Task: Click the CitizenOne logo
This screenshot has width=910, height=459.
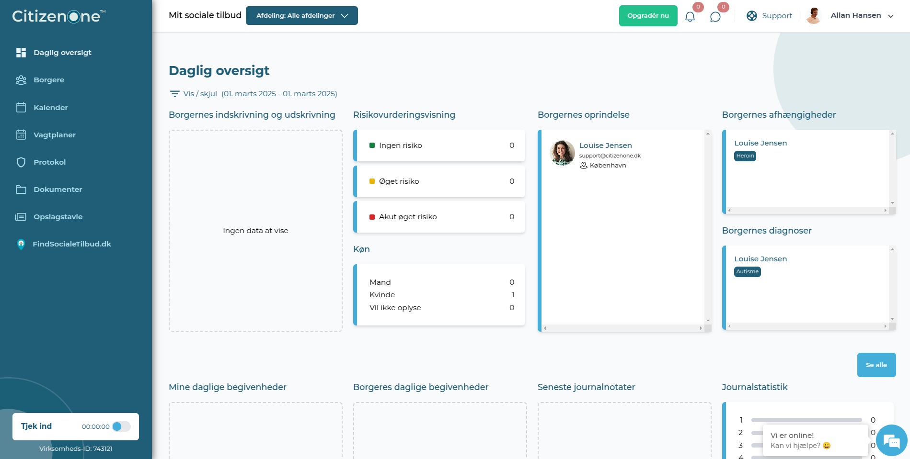Action: coord(58,16)
